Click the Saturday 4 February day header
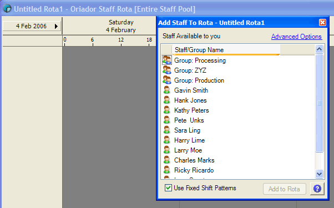This screenshot has width=334, height=208. point(121,26)
